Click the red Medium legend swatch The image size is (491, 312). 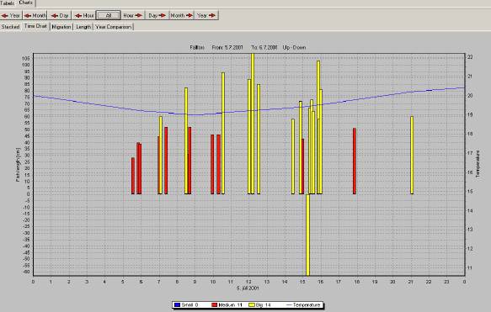coord(215,304)
